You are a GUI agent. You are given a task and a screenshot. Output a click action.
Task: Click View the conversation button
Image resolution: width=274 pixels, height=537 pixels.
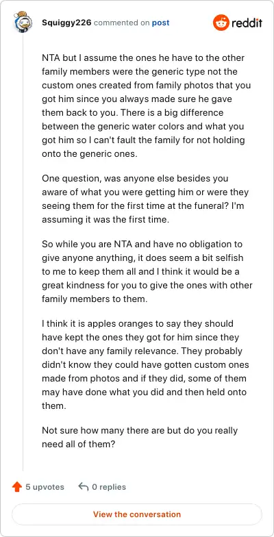coord(137,514)
